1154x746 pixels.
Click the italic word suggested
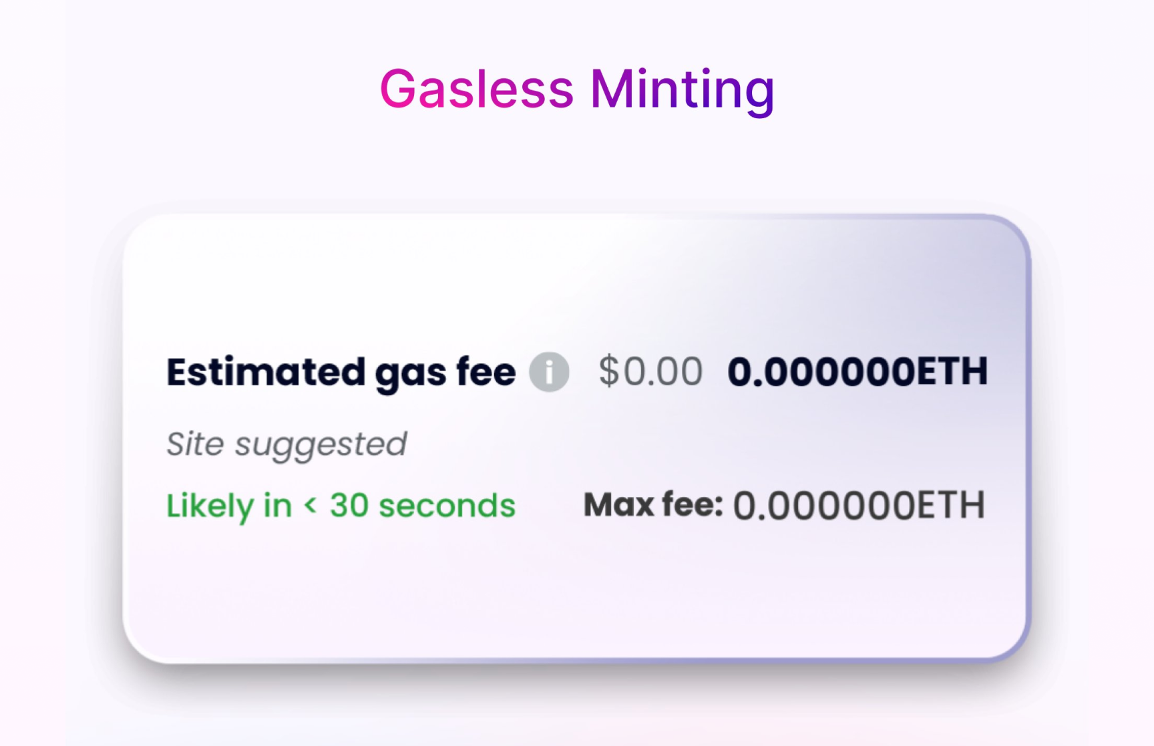click(321, 445)
